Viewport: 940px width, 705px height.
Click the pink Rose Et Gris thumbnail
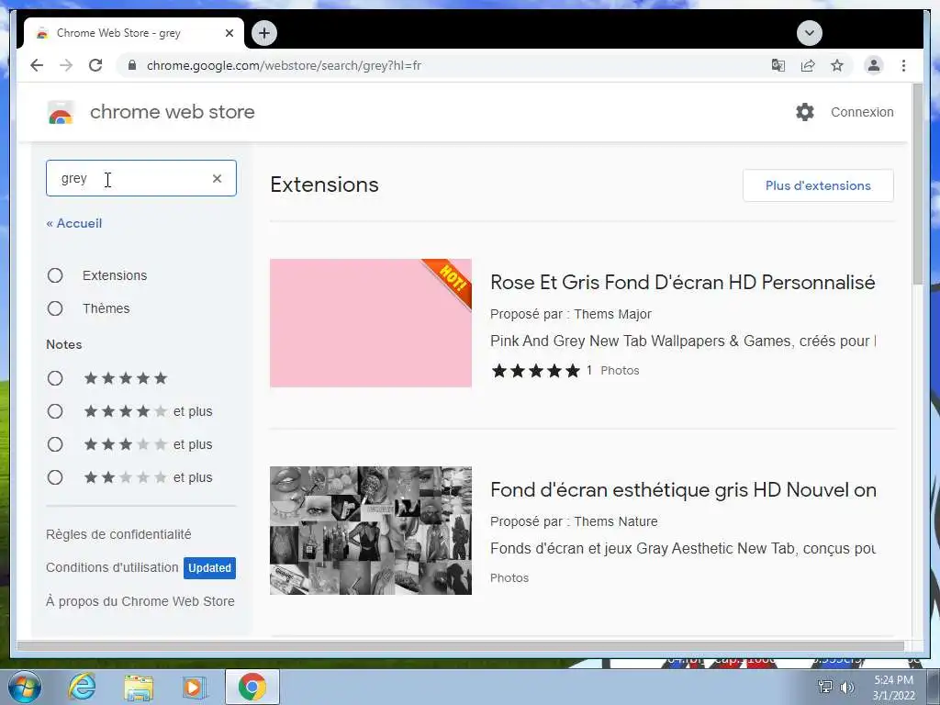(x=371, y=322)
